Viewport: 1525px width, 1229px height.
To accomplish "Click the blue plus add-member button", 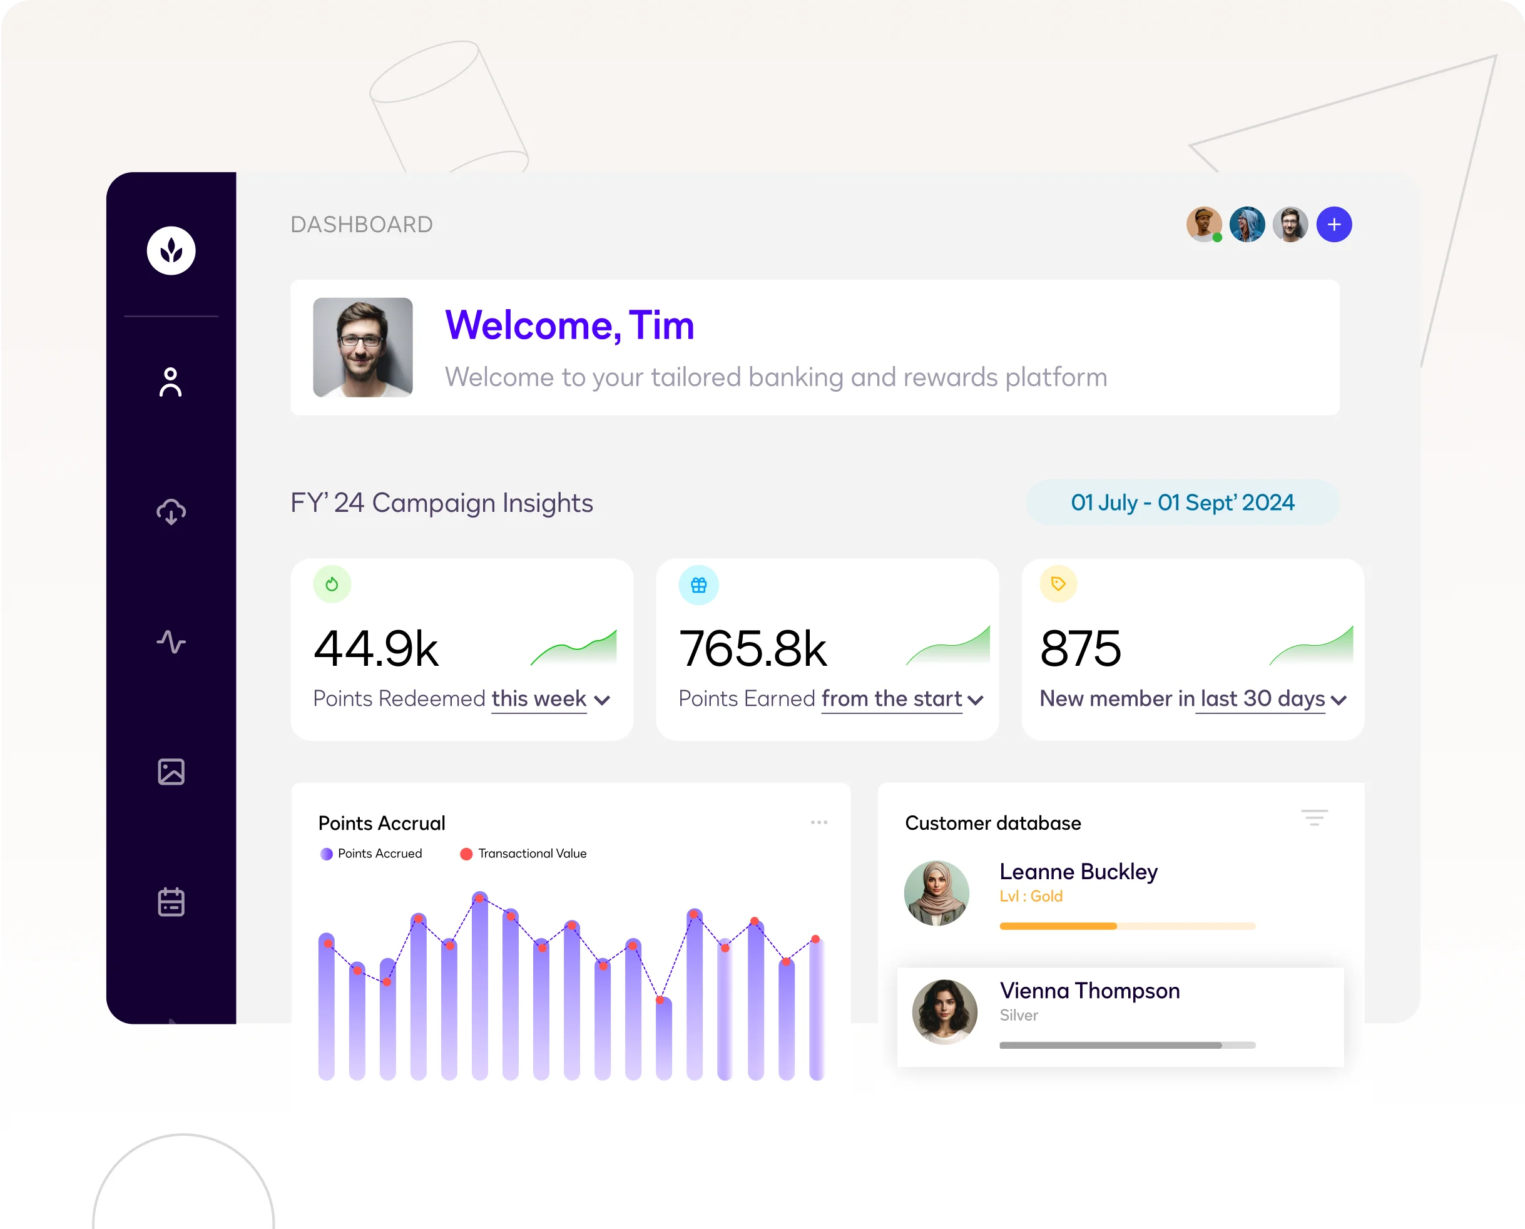I will point(1334,225).
